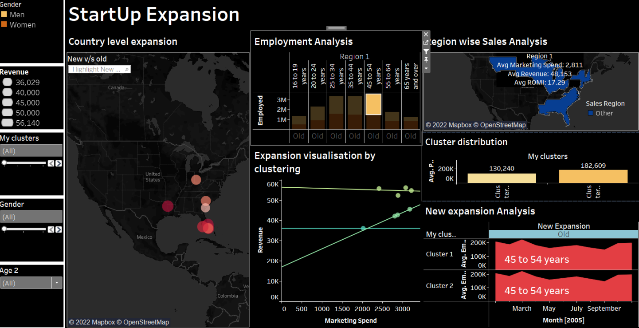Open the My clusters (All) dropdown
The width and height of the screenshot is (639, 328).
click(31, 150)
